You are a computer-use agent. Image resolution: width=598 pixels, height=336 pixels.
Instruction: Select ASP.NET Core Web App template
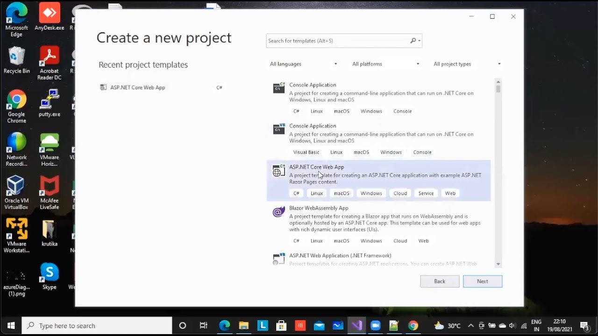point(379,181)
